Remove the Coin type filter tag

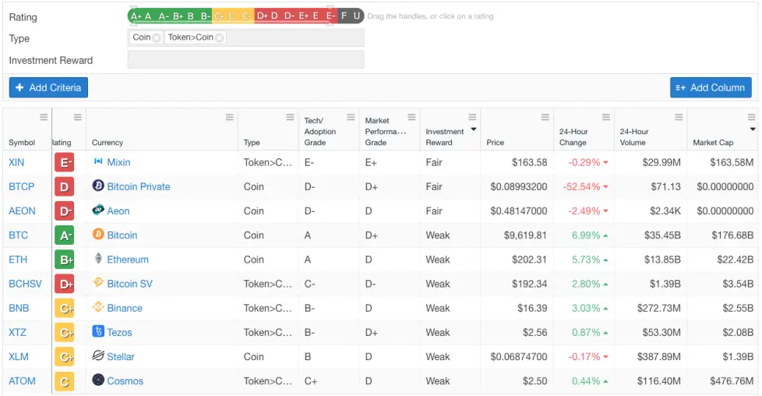pyautogui.click(x=157, y=37)
